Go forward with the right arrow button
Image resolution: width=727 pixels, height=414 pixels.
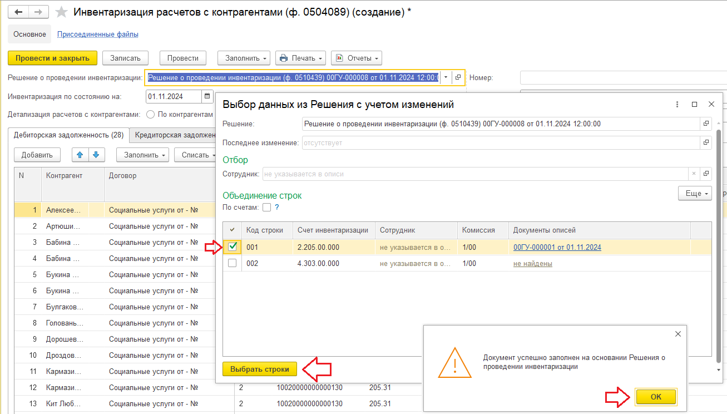point(38,12)
